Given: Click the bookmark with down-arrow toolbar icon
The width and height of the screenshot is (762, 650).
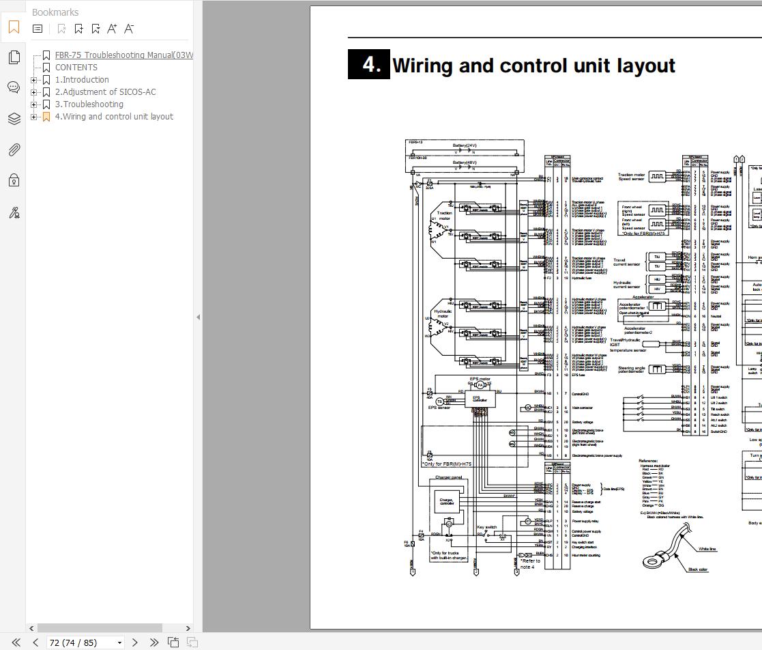Looking at the screenshot, I should pyautogui.click(x=96, y=29).
